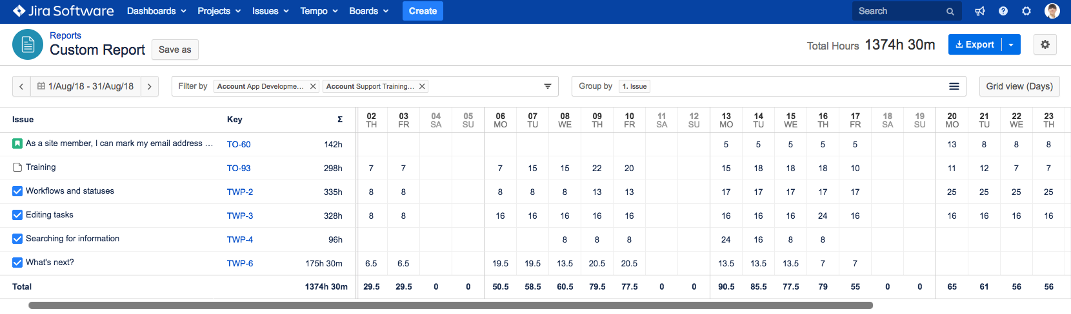Image resolution: width=1071 pixels, height=314 pixels.
Task: Expand the Export dropdown arrow
Action: point(1011,44)
